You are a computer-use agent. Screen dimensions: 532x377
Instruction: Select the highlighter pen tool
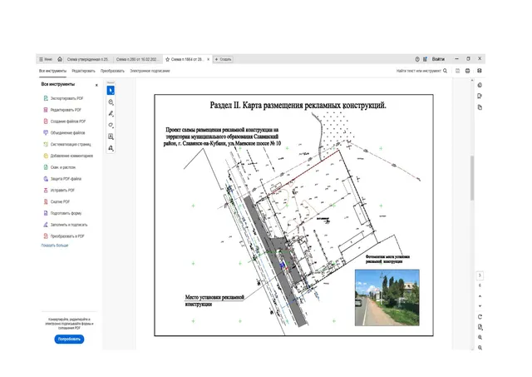111,113
